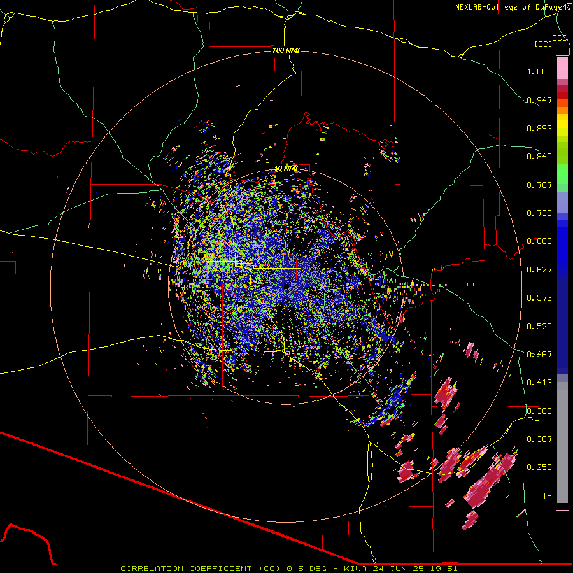
Task: Pick the orange color bar segment
Action: coord(562,110)
